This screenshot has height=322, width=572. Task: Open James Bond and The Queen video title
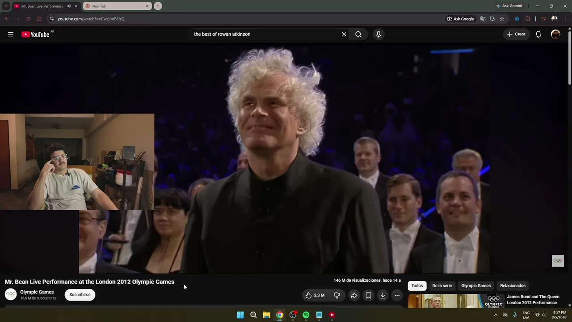click(x=533, y=300)
